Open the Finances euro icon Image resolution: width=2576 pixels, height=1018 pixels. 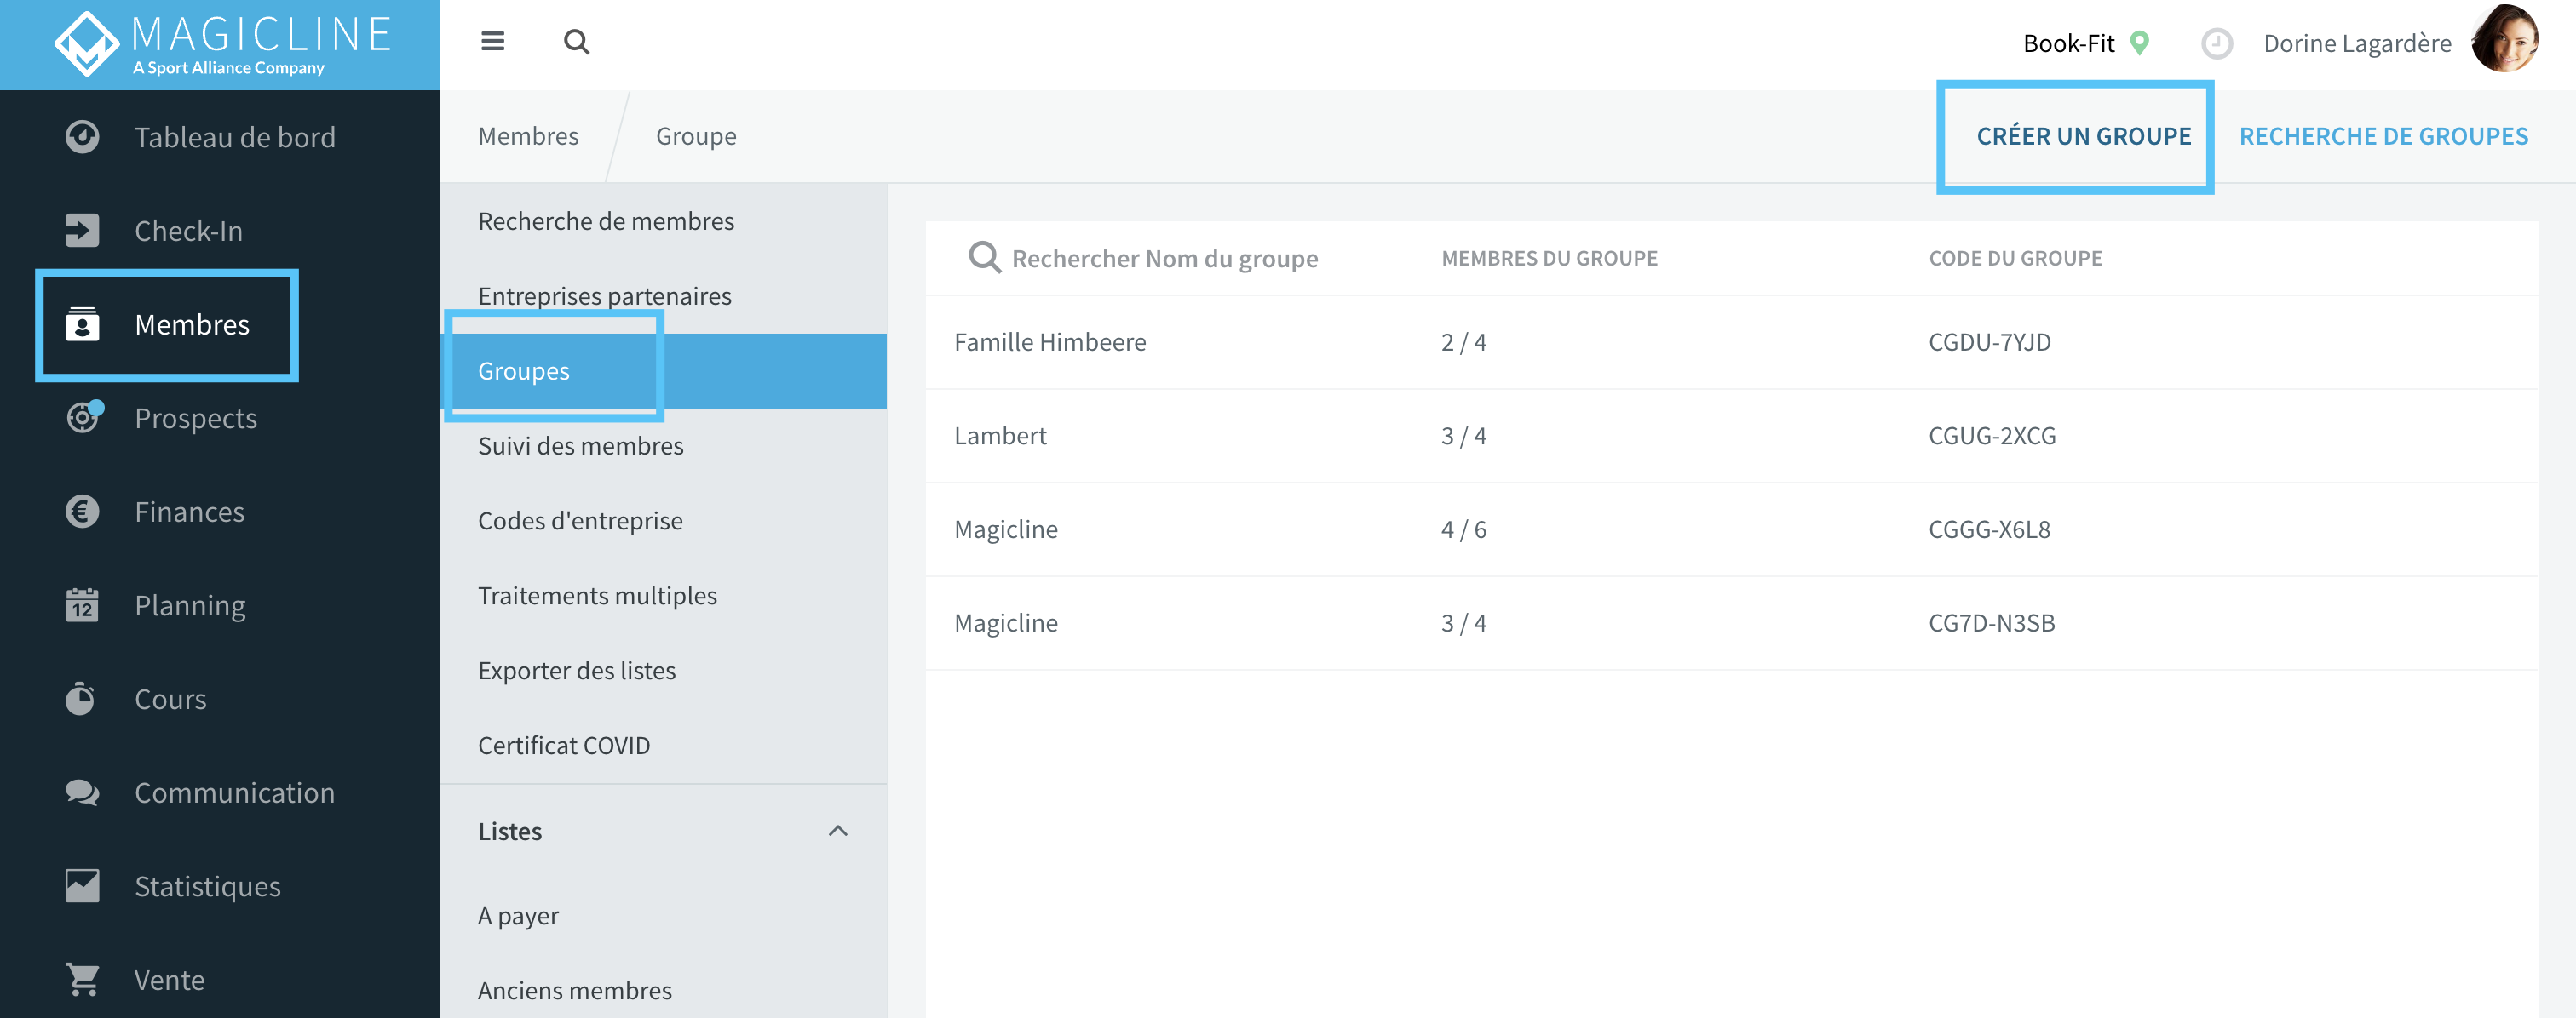tap(82, 512)
